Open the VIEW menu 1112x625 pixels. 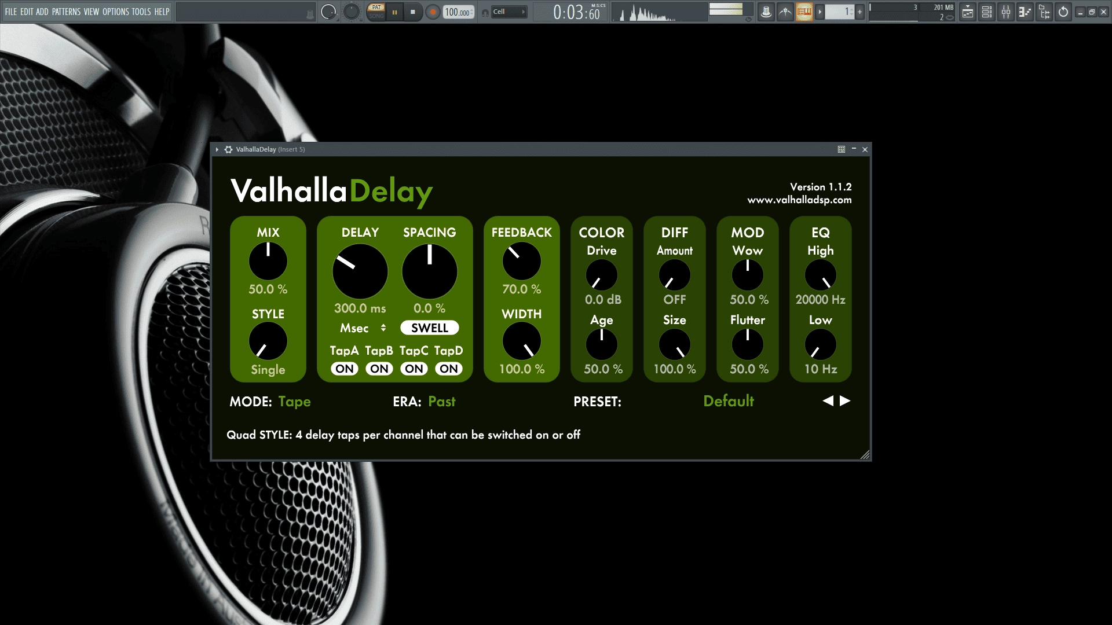click(92, 12)
